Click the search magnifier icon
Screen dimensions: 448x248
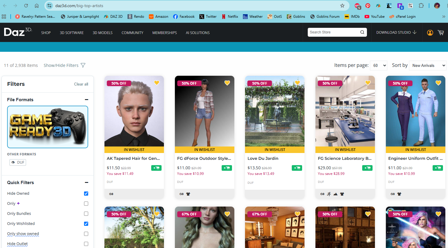point(362,32)
